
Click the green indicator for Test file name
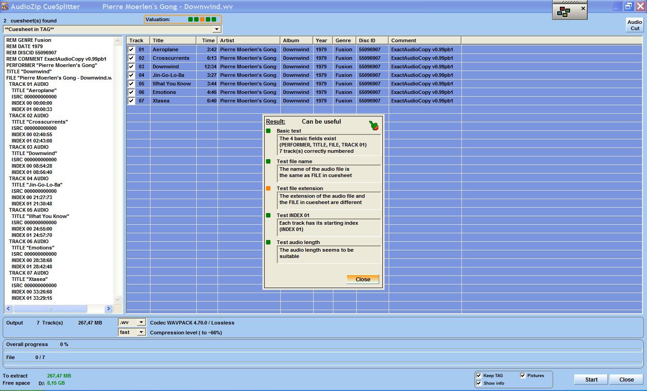coord(268,161)
